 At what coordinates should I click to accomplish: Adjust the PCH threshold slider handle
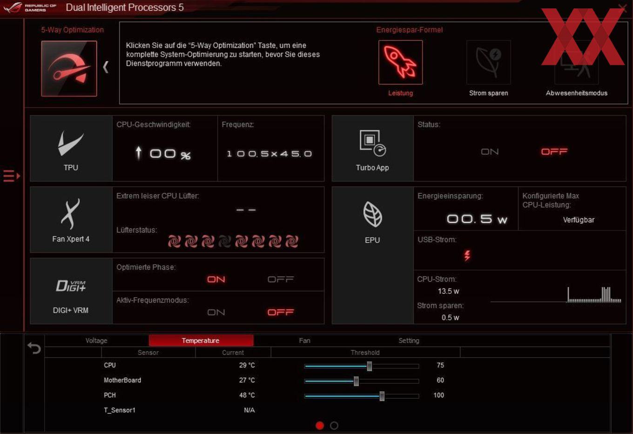(382, 396)
